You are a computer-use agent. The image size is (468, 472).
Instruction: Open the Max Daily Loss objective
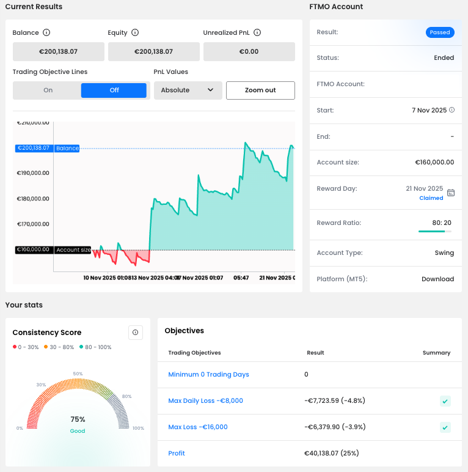tap(205, 400)
